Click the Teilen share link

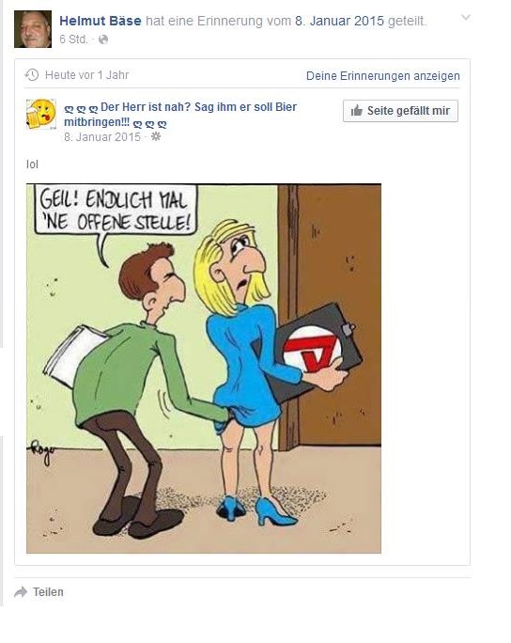(48, 592)
